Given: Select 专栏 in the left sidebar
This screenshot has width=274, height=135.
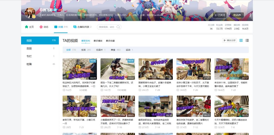Looking at the screenshot, I should click(40, 56).
